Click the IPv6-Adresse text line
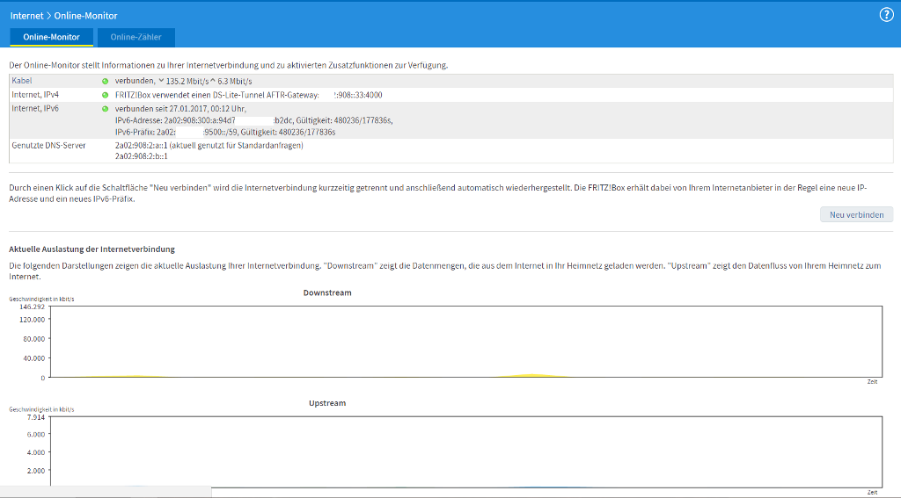The width and height of the screenshot is (901, 498). pos(253,119)
